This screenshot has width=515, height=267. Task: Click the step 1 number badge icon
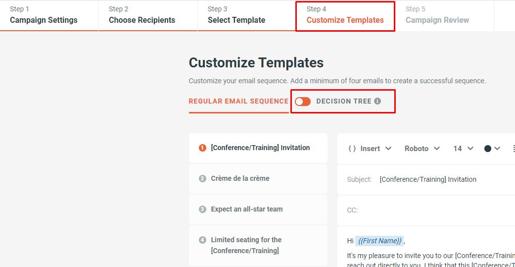tap(202, 148)
